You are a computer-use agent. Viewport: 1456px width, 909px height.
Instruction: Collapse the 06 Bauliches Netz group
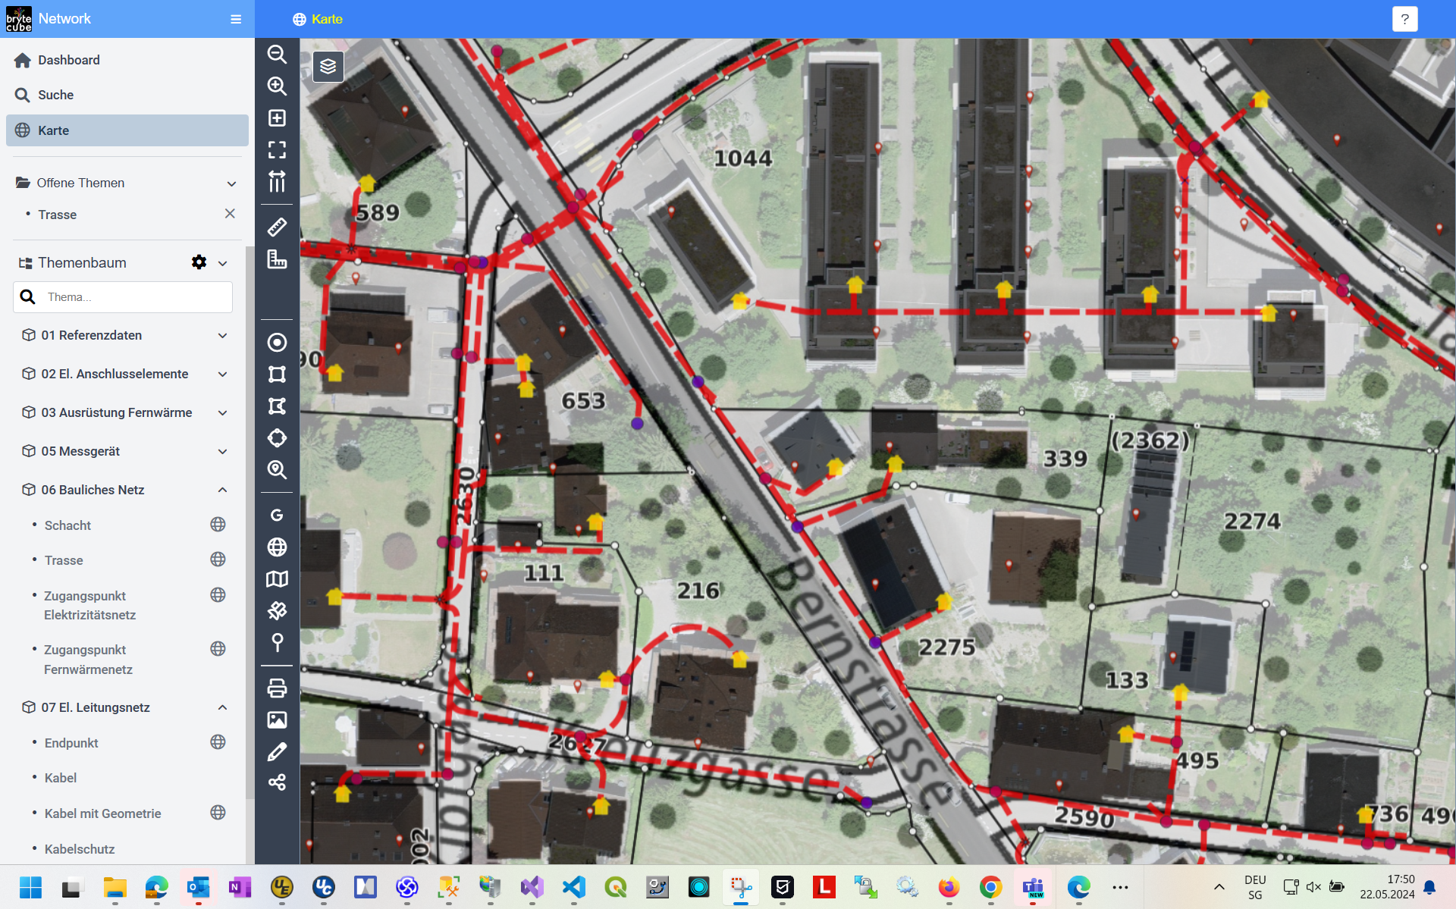[222, 490]
